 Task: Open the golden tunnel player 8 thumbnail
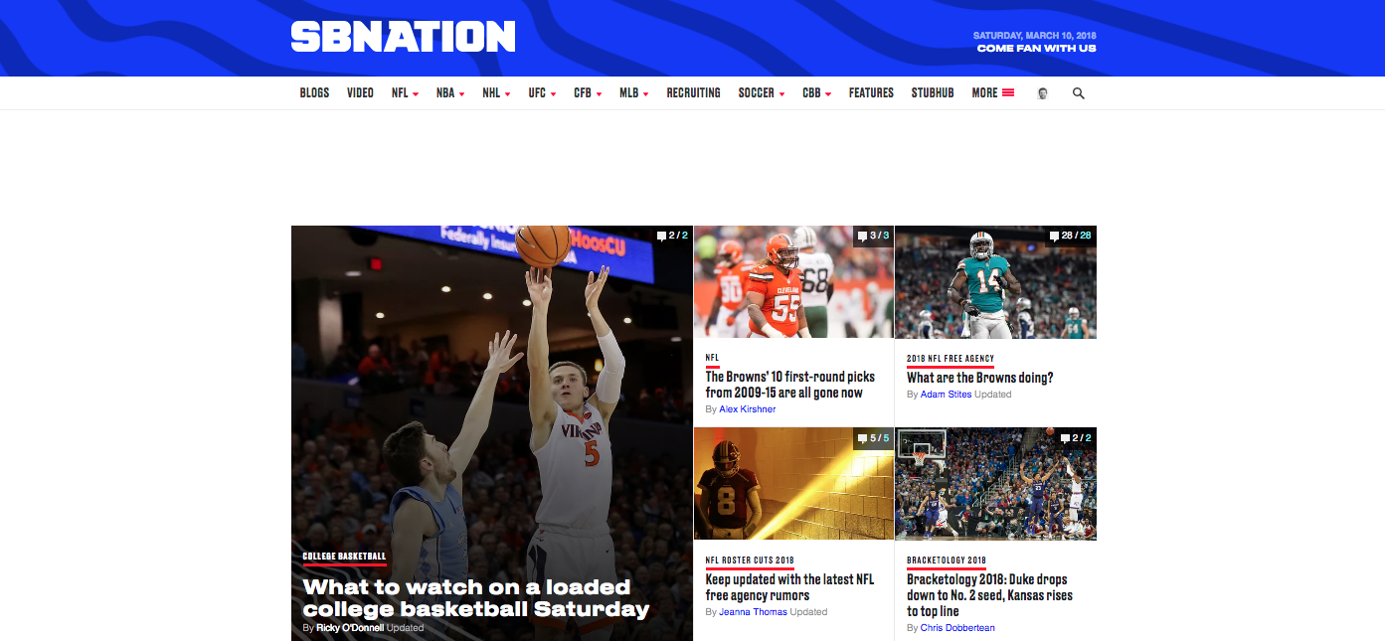point(793,484)
